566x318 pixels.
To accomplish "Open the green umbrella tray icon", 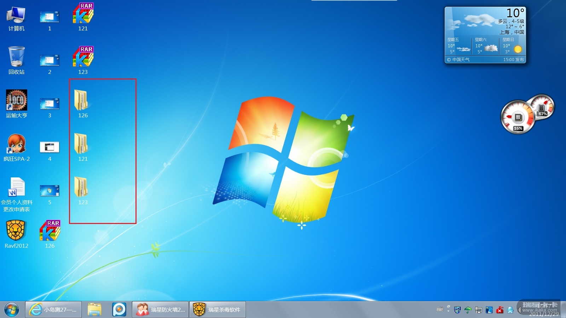I will pos(468,310).
